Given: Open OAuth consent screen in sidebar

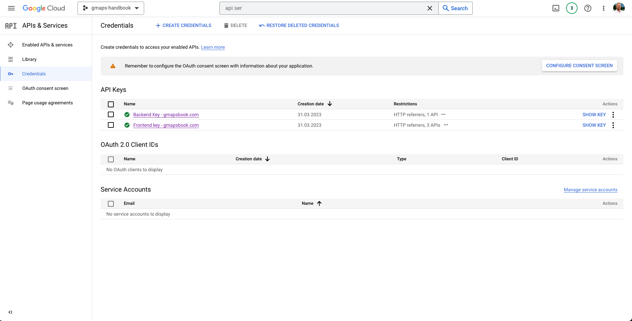Looking at the screenshot, I should (x=45, y=88).
